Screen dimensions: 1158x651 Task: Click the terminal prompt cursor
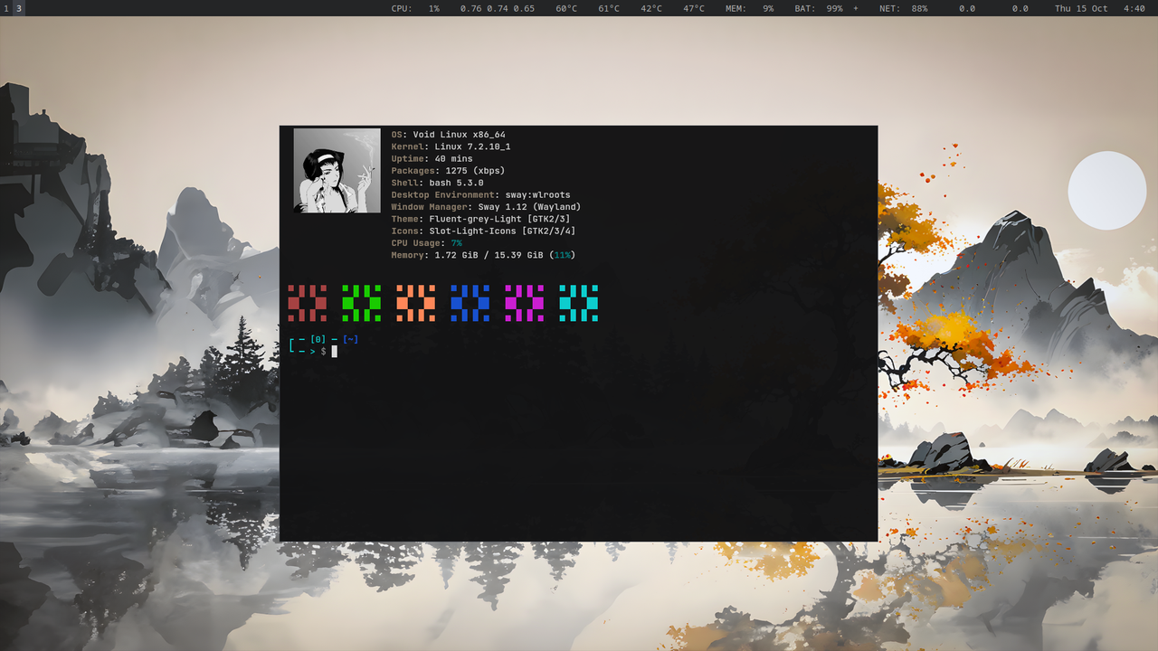[334, 351]
